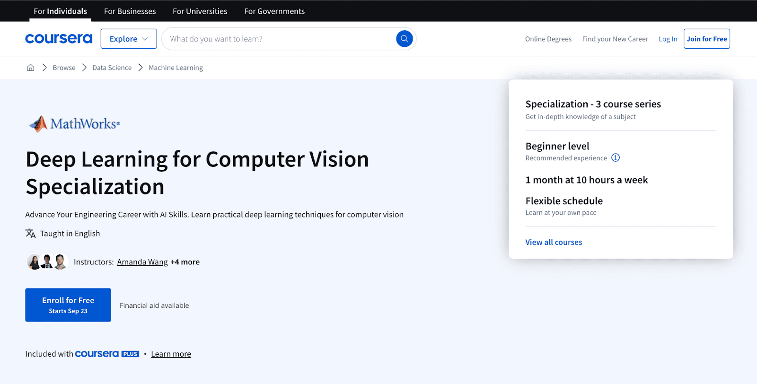Go to Browse breadcrumb

click(64, 68)
